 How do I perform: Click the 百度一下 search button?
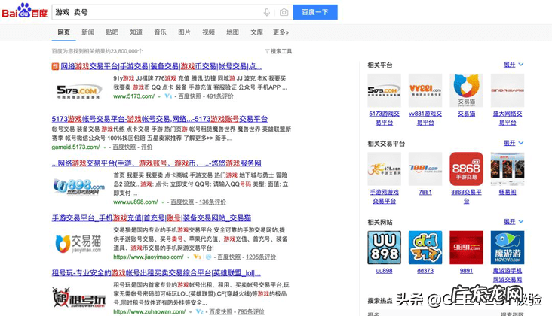pos(315,12)
